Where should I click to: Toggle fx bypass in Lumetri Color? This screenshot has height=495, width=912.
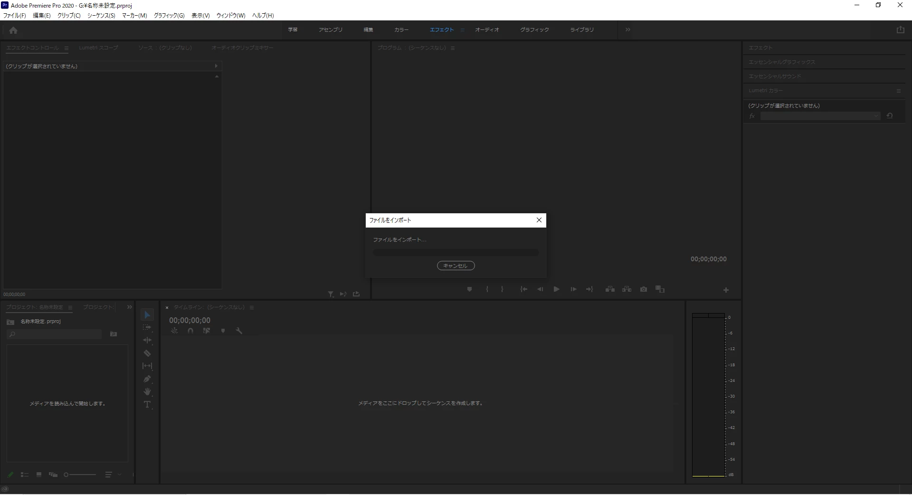(x=752, y=116)
